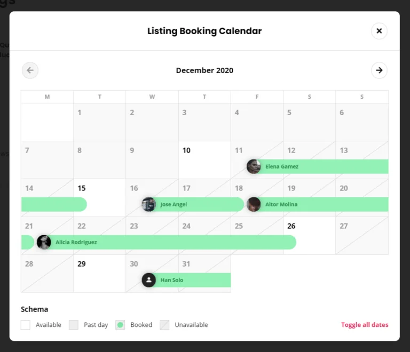Click Aitor Molina's avatar photo
The image size is (410, 352).
tap(254, 204)
